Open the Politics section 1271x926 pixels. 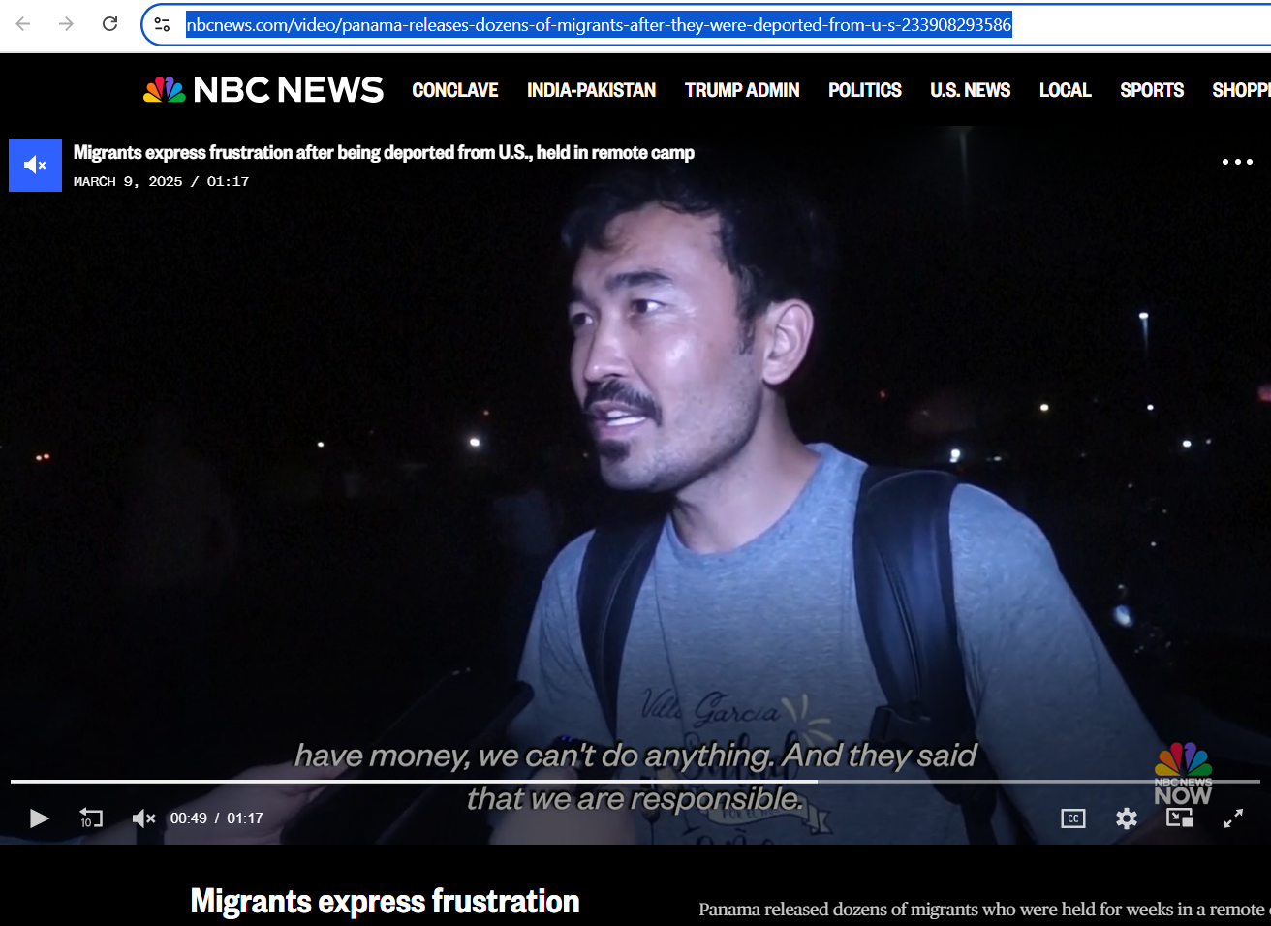[x=865, y=90]
